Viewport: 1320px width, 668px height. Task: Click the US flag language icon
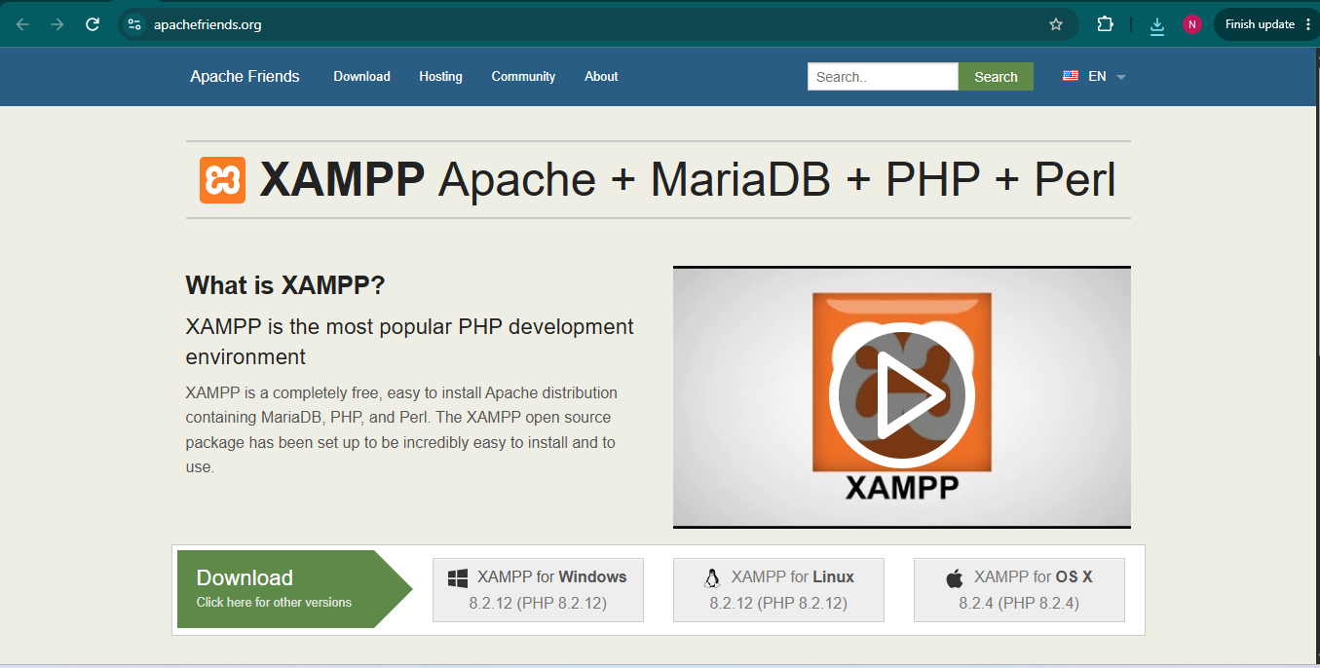1071,76
